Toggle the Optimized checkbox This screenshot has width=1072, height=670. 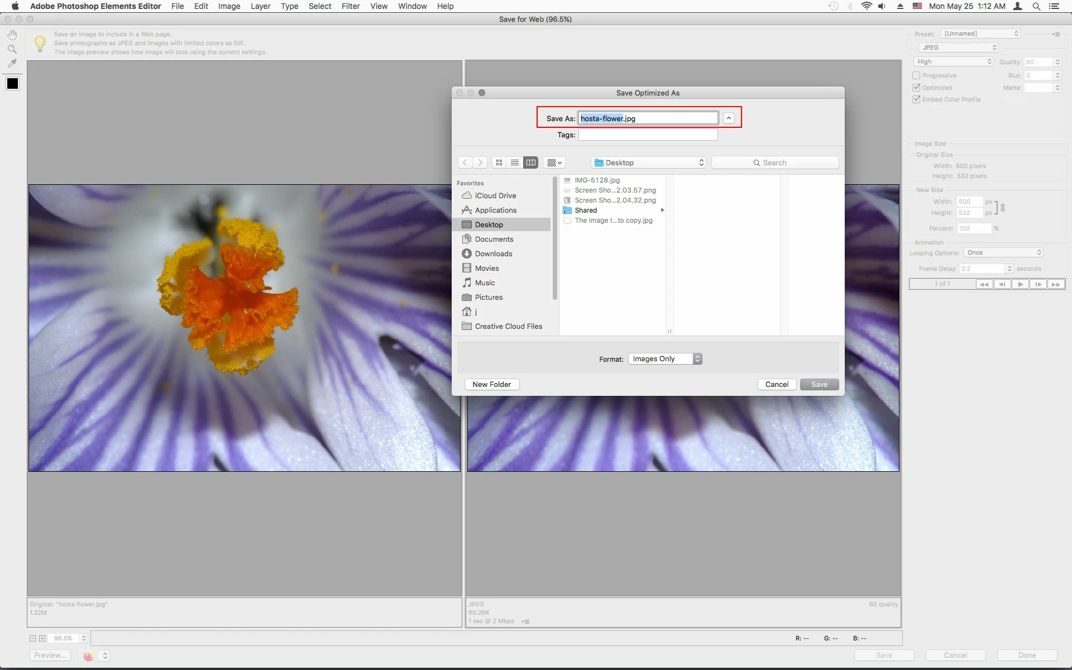coord(916,88)
